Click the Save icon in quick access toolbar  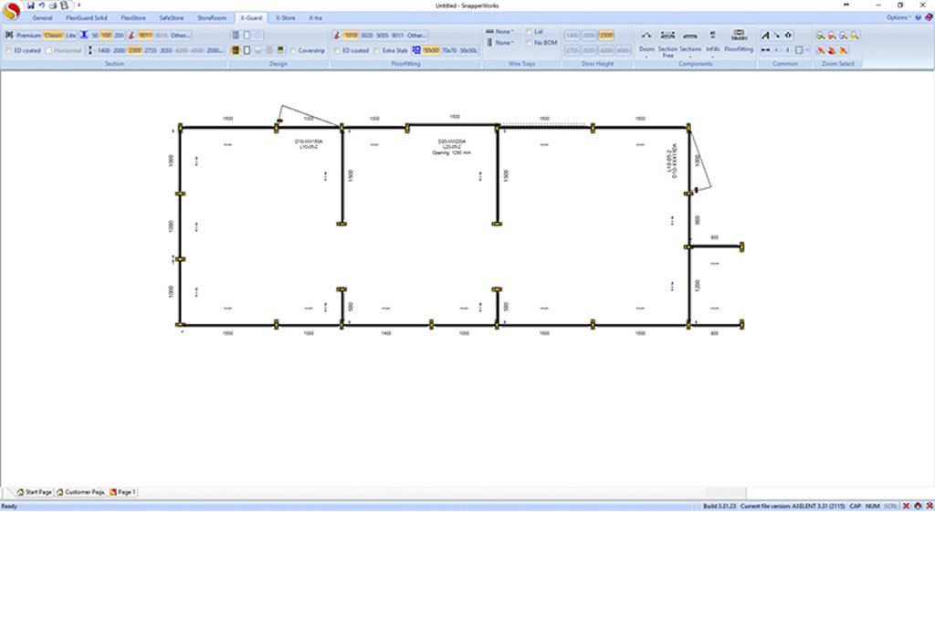coord(31,5)
